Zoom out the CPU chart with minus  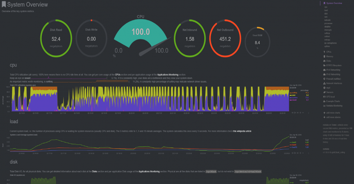303,113
